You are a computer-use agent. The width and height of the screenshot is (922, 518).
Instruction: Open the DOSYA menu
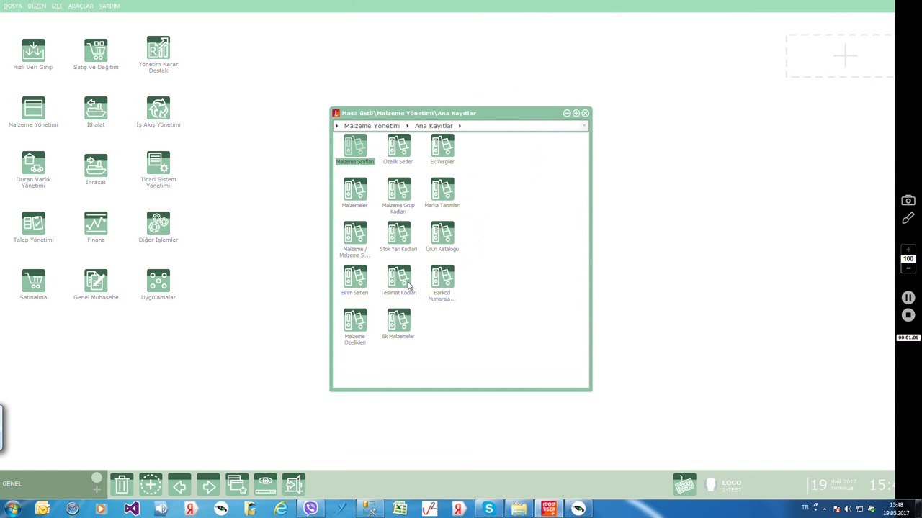[13, 6]
